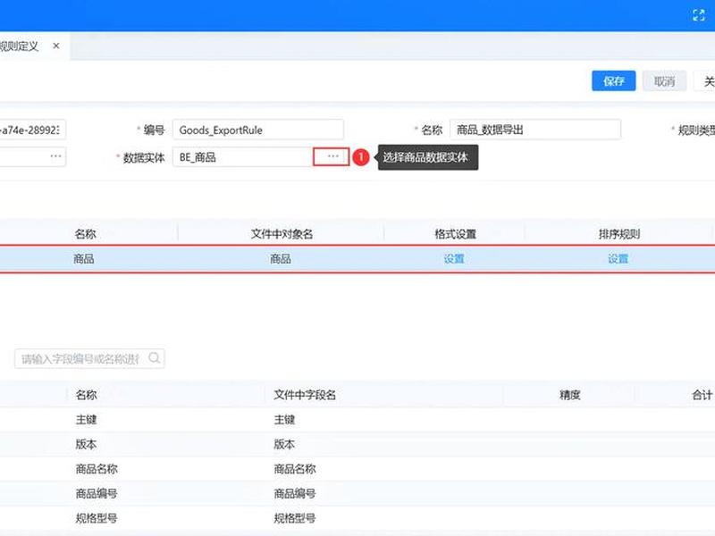Select the 规格型号 cell under 文件中字段名

tap(295, 518)
